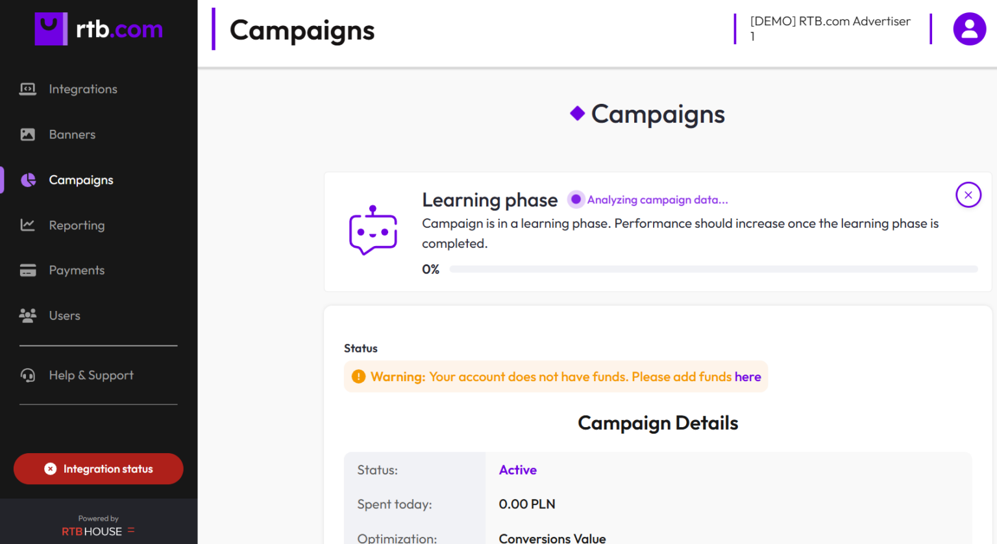
Task: Click the rtb.com shopping bag logo
Action: pos(51,29)
